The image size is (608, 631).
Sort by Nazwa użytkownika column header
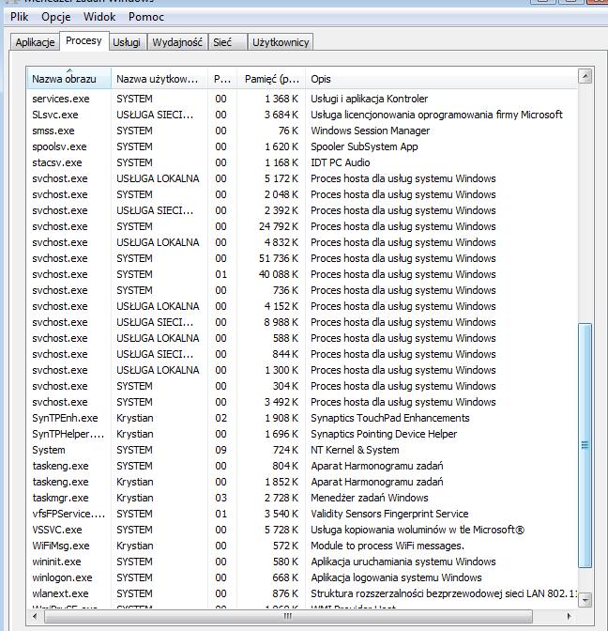pyautogui.click(x=158, y=79)
